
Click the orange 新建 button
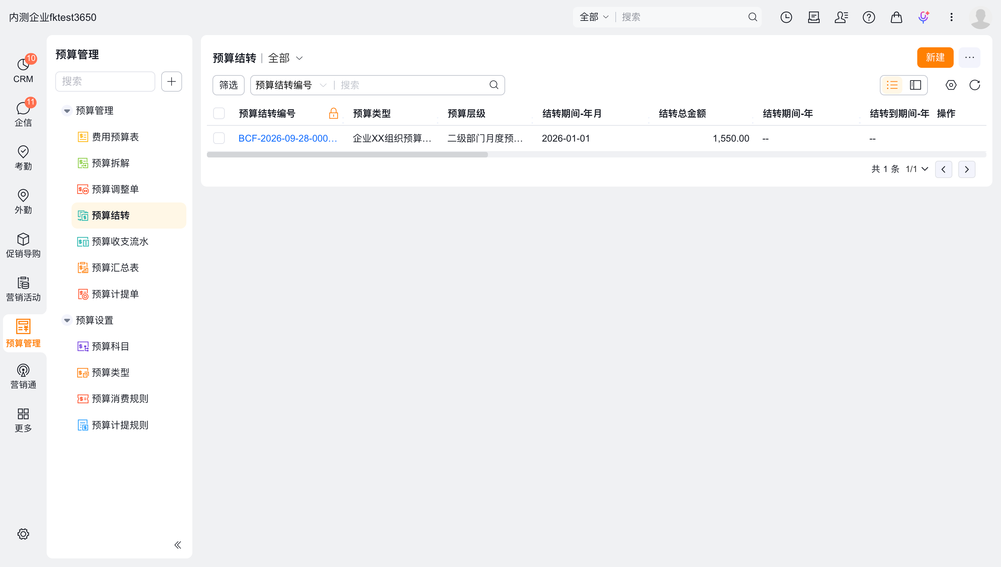[x=935, y=57]
